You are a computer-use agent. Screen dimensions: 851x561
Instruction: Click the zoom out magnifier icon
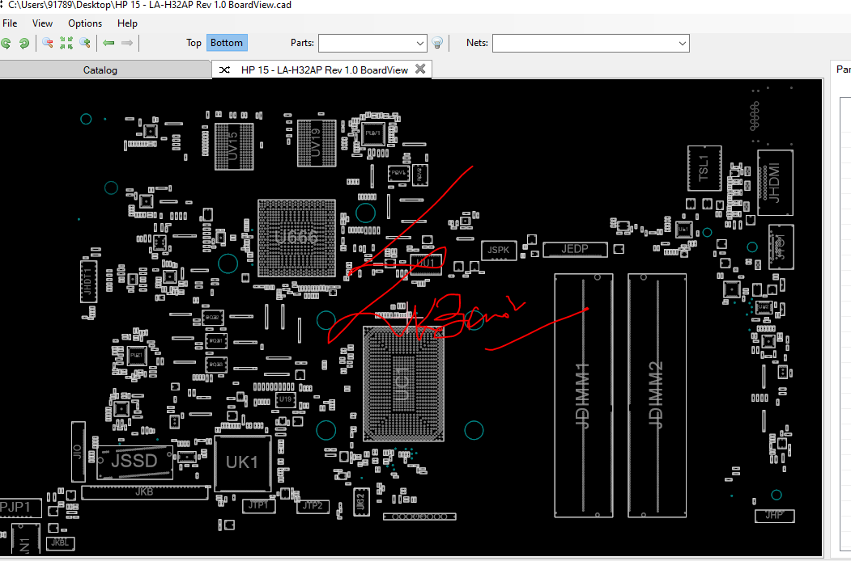tap(48, 43)
